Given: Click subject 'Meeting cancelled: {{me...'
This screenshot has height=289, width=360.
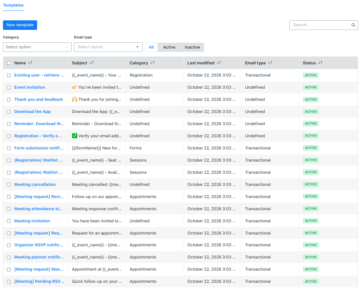Looking at the screenshot, I should click(97, 185).
